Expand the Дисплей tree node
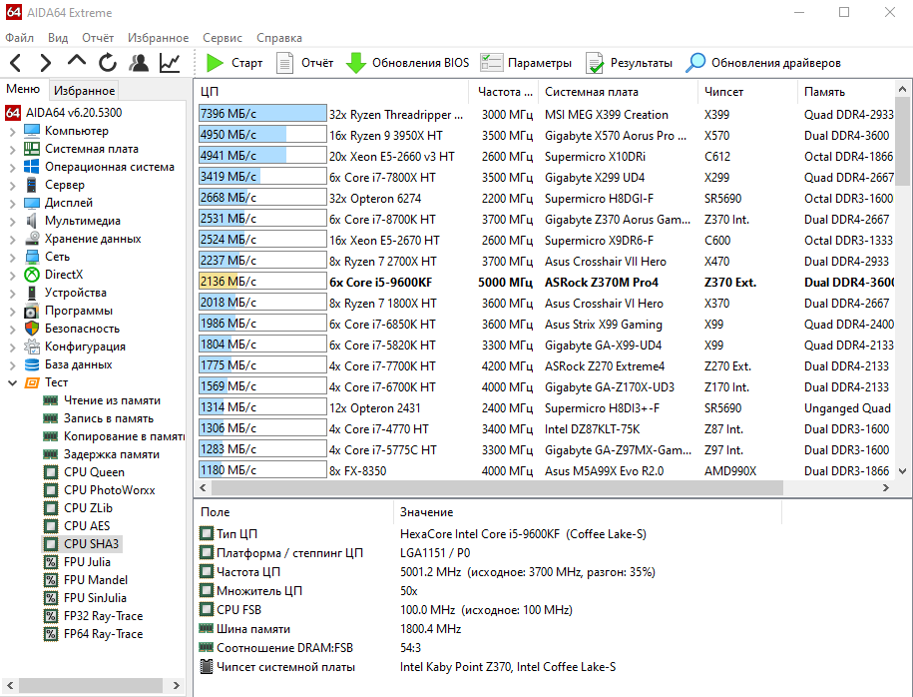 coord(12,204)
